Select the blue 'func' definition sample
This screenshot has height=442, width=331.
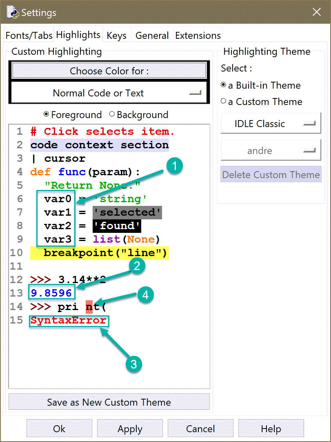[x=72, y=172]
